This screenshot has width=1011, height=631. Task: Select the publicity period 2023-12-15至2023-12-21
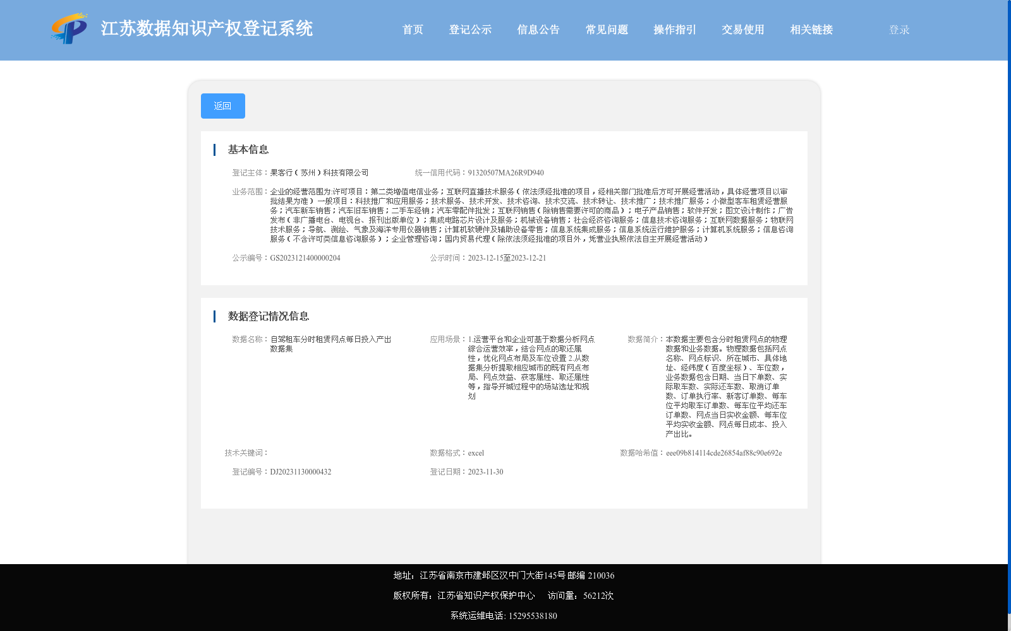coord(507,258)
